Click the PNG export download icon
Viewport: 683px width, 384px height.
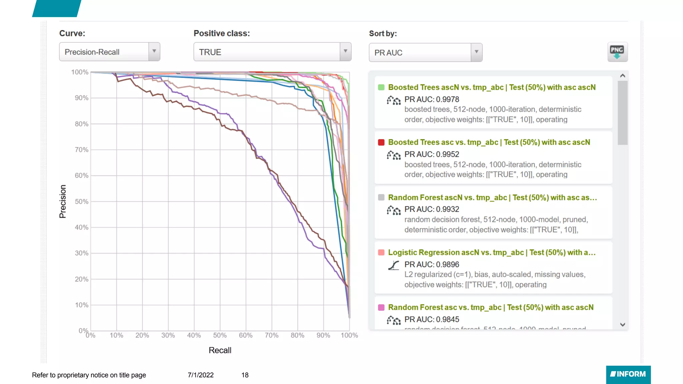[617, 52]
